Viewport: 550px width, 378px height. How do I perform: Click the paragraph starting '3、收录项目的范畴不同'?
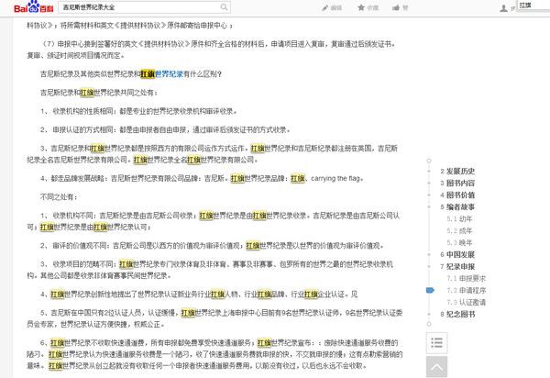pyautogui.click(x=211, y=270)
